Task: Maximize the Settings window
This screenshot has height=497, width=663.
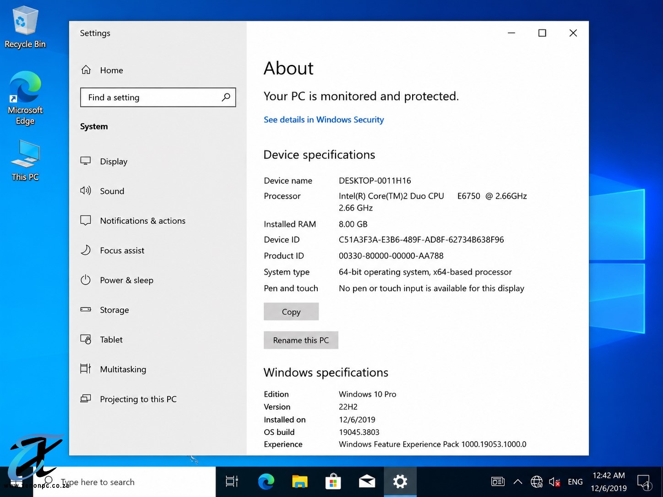Action: [542, 33]
